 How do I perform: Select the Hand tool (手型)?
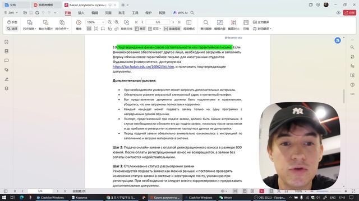point(12,22)
